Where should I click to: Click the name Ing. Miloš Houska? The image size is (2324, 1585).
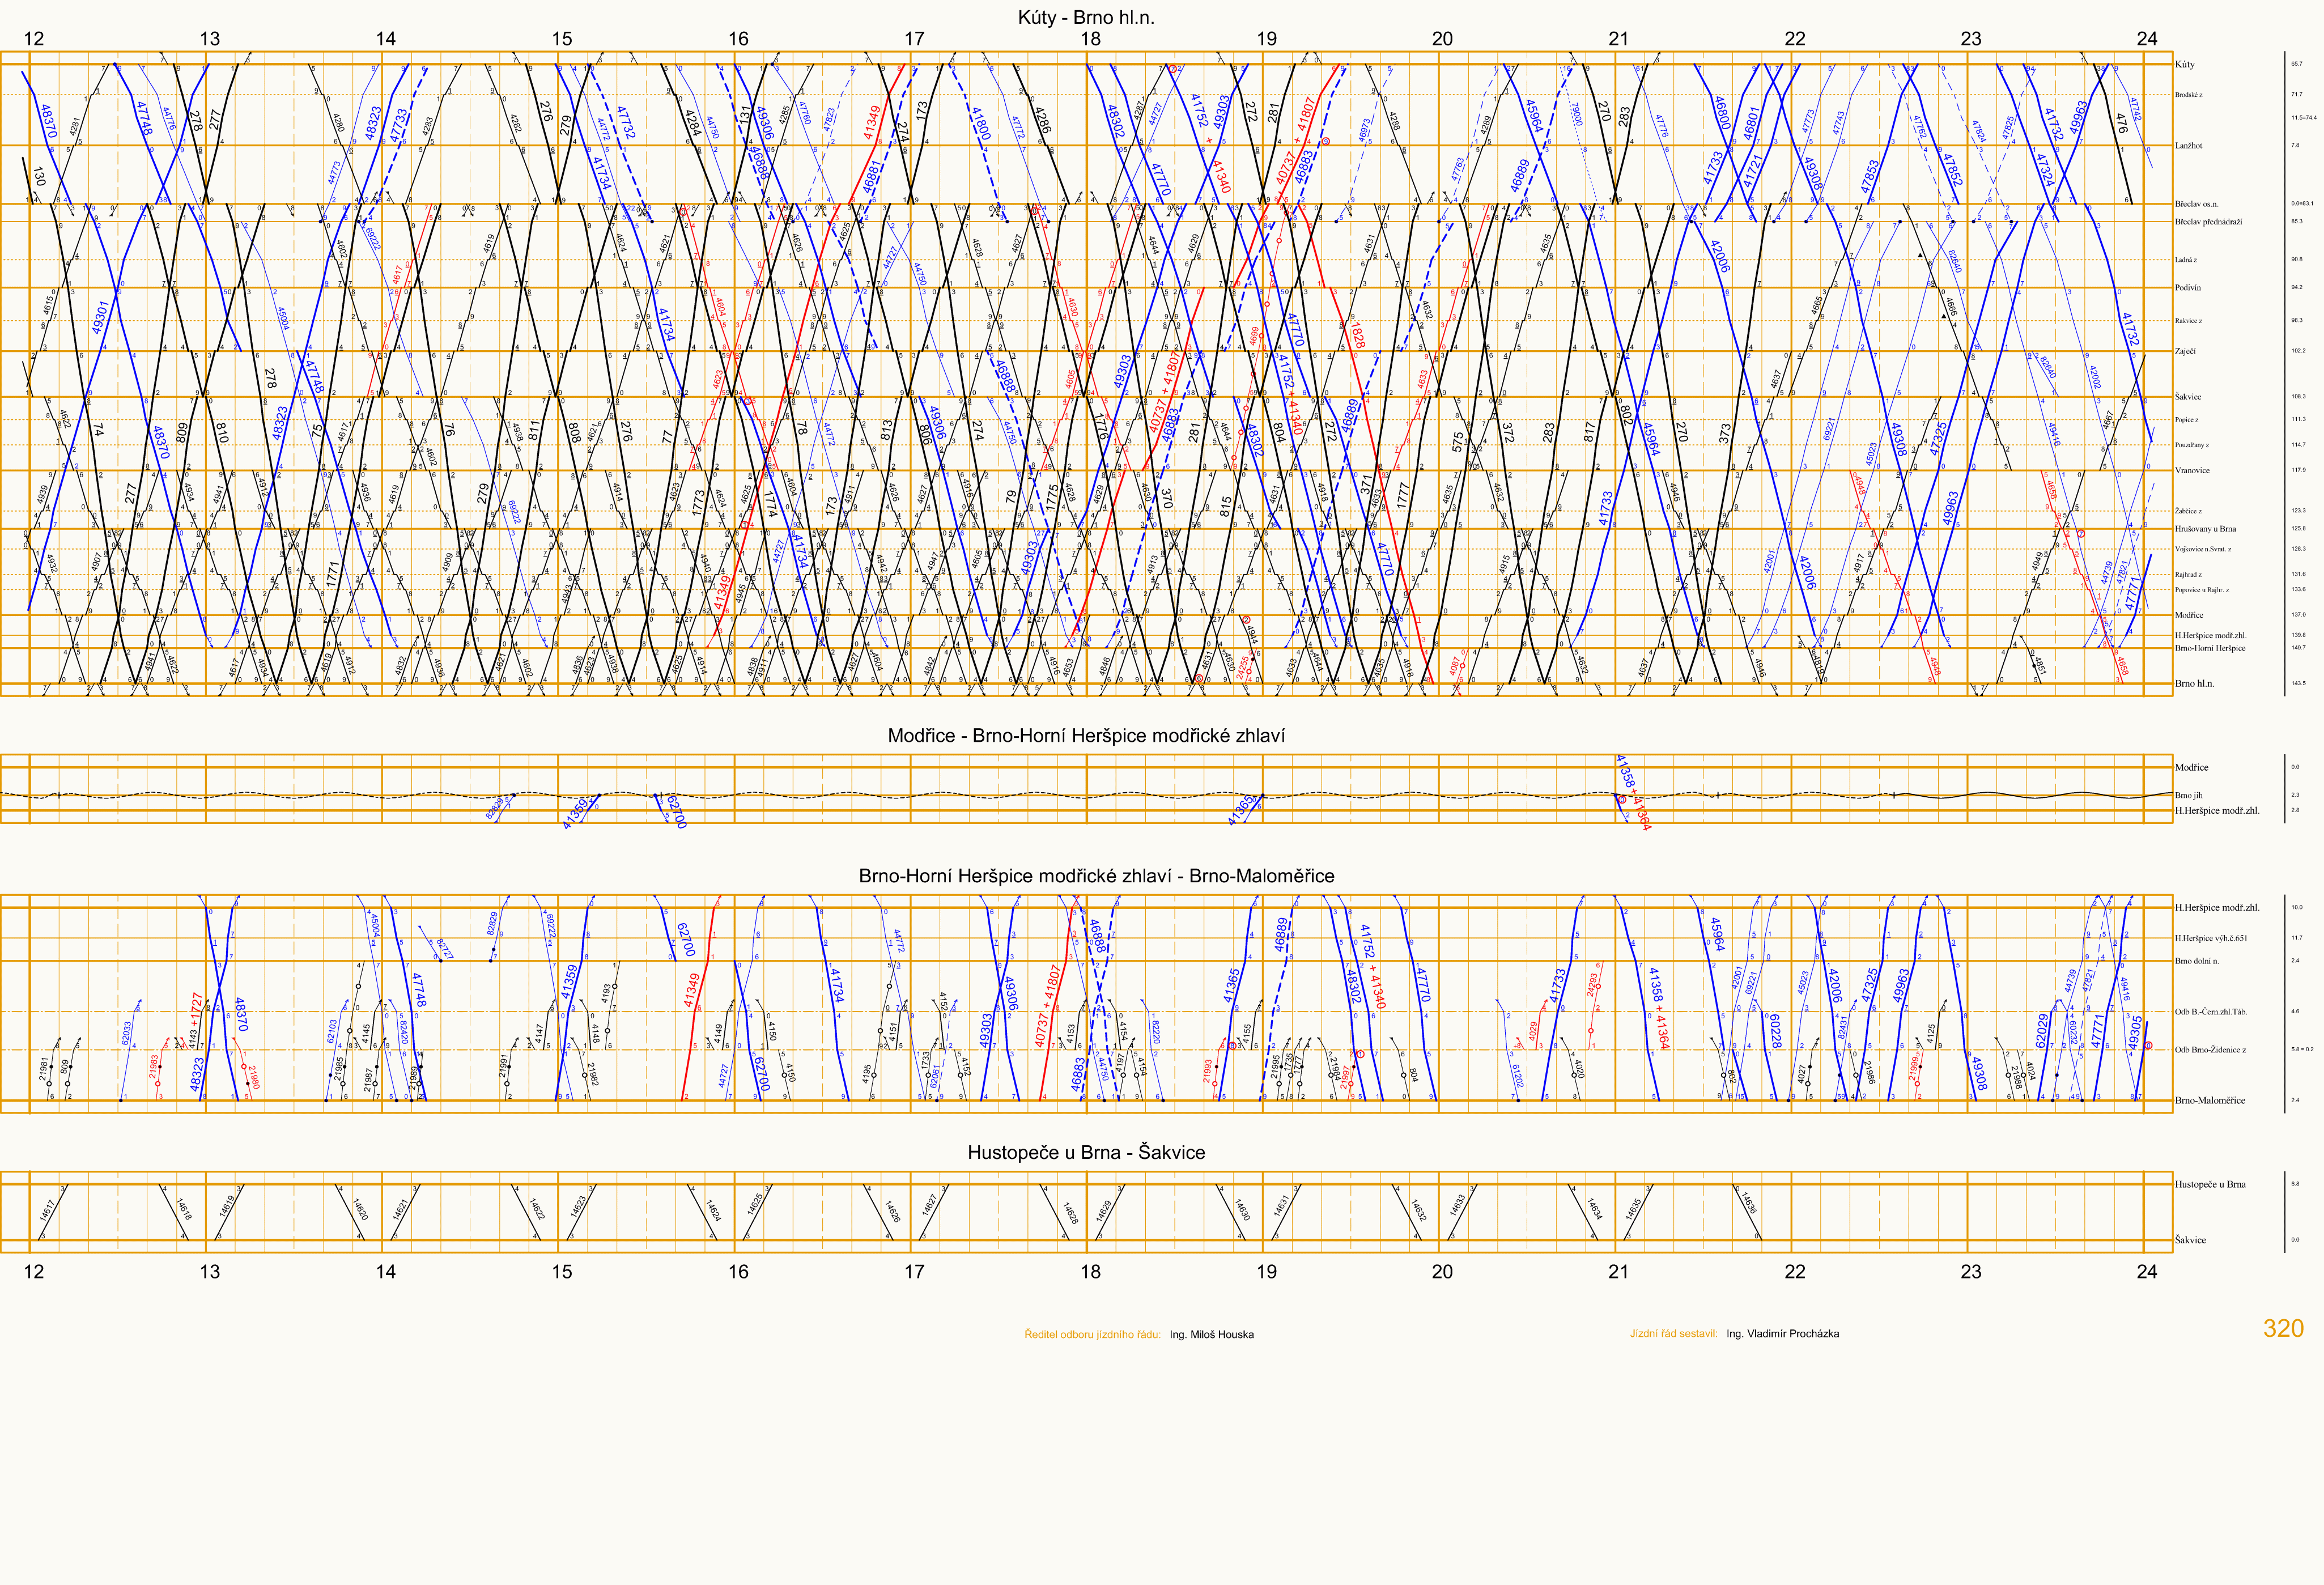pyautogui.click(x=1211, y=1335)
